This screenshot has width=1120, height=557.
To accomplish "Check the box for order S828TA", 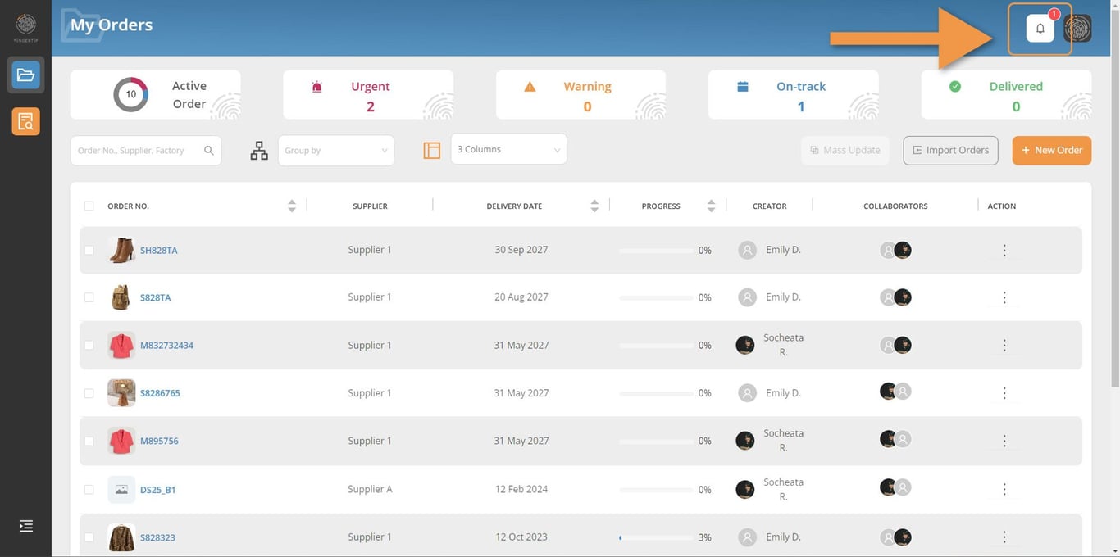I will [x=89, y=297].
